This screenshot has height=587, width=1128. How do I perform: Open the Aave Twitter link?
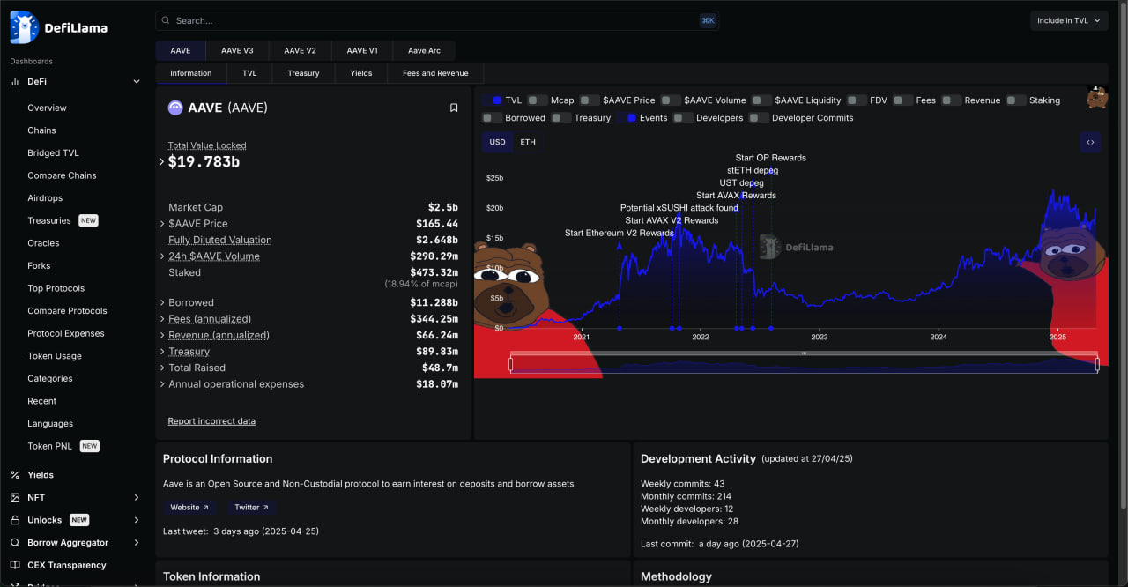tap(252, 508)
